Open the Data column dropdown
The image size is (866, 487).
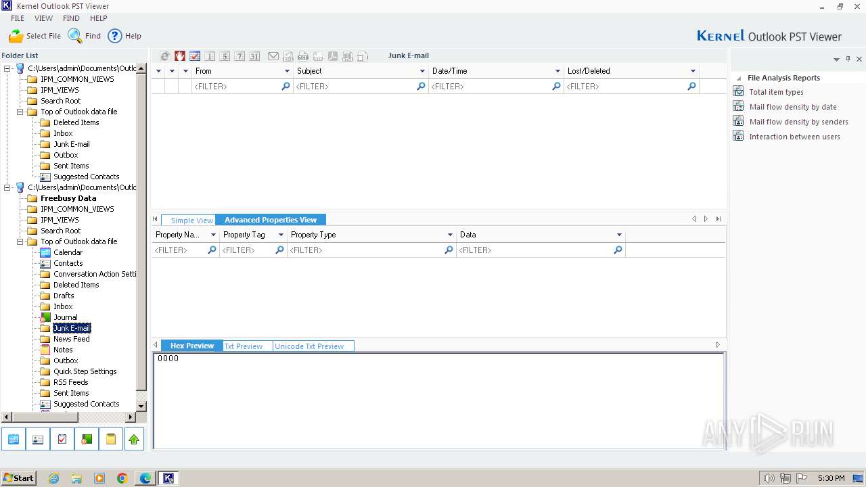point(619,235)
